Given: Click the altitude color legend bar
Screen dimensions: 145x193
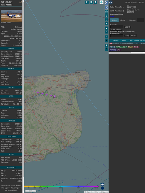Looking at the screenshot, I should point(61,186).
